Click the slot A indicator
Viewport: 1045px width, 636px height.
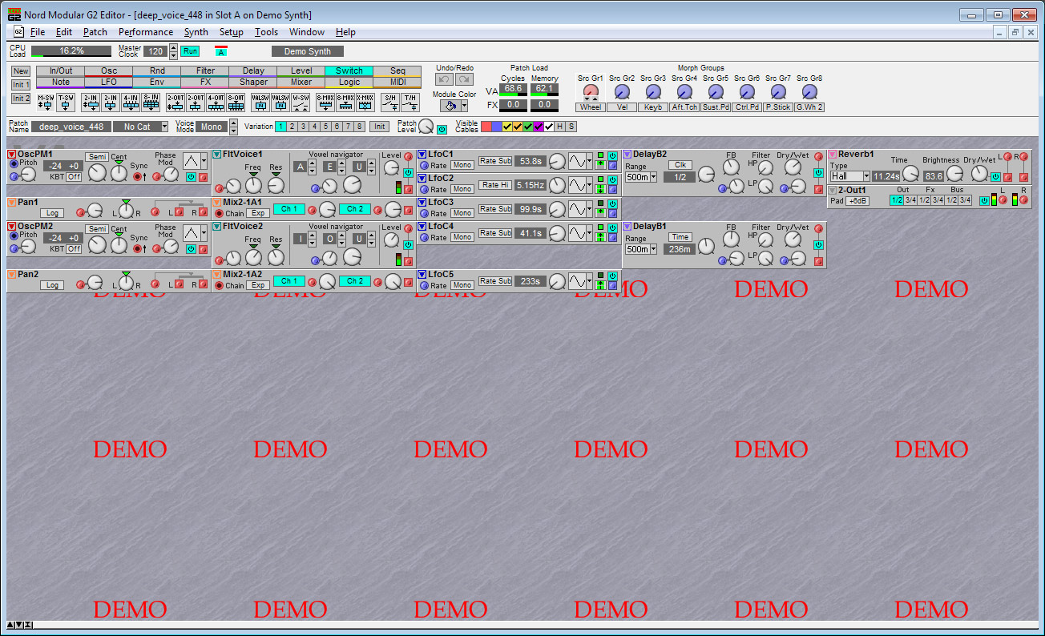pyautogui.click(x=221, y=51)
